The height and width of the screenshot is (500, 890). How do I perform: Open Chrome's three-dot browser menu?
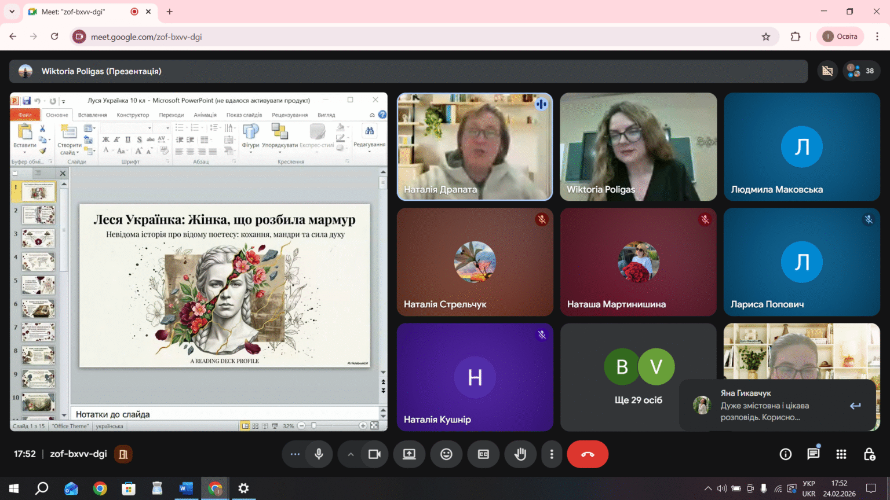coord(877,36)
